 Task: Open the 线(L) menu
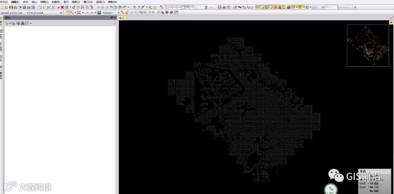34,2
